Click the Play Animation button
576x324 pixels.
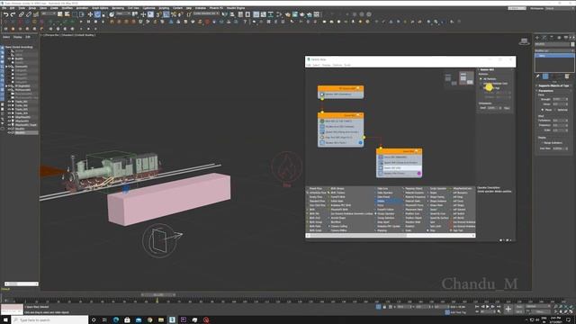(488, 307)
